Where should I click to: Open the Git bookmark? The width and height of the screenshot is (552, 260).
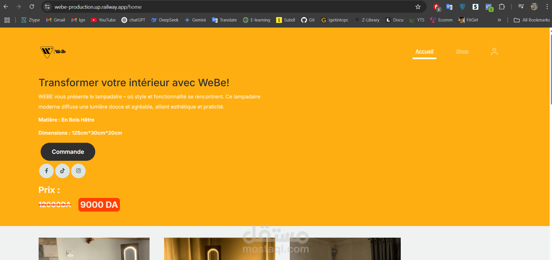tap(308, 20)
